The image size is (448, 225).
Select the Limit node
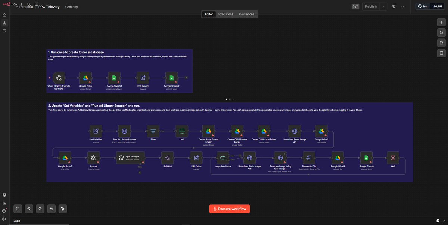182,131
